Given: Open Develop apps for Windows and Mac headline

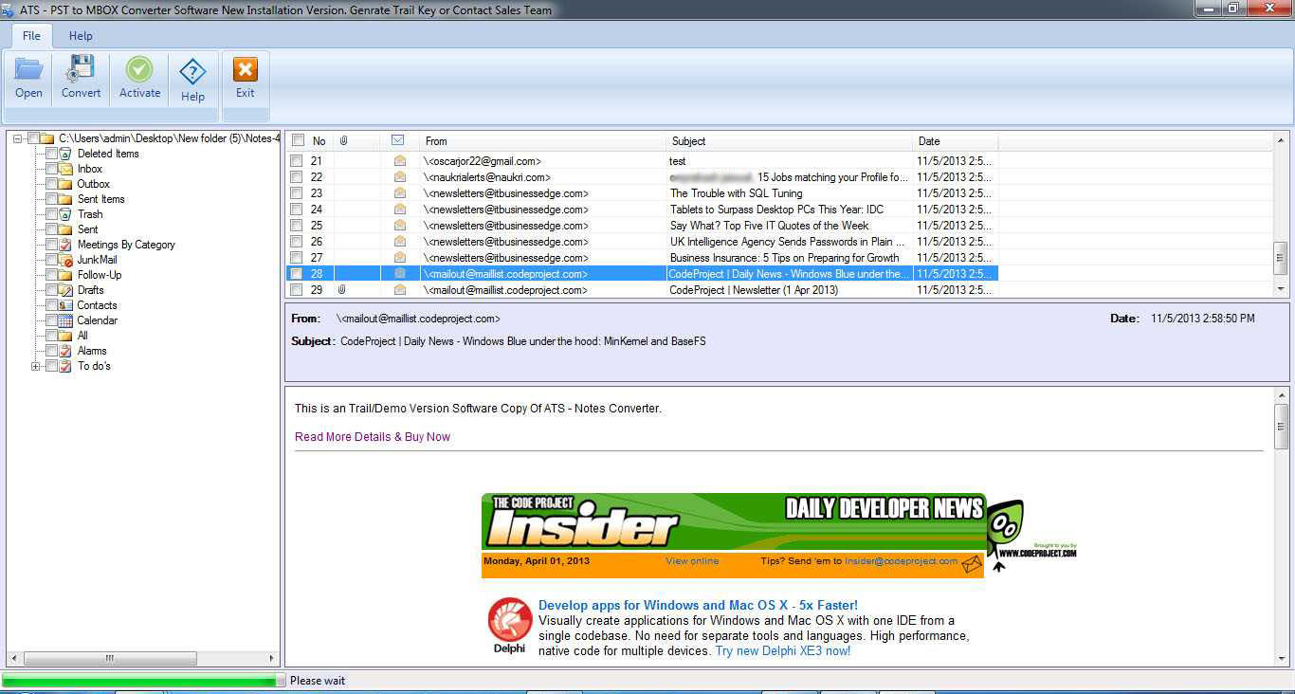Looking at the screenshot, I should tap(698, 605).
